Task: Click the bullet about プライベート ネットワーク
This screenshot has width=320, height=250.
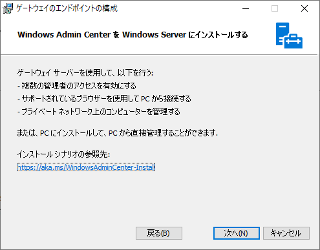Action: point(99,112)
